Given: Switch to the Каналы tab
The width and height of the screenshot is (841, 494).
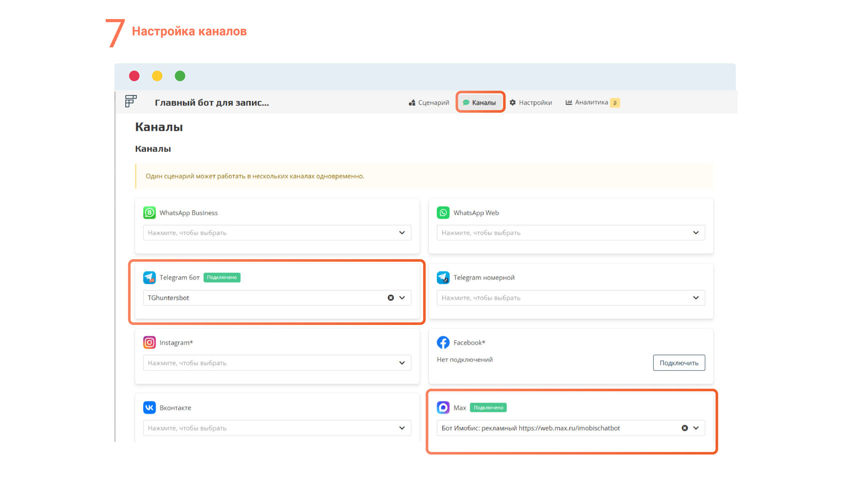Looking at the screenshot, I should [480, 103].
